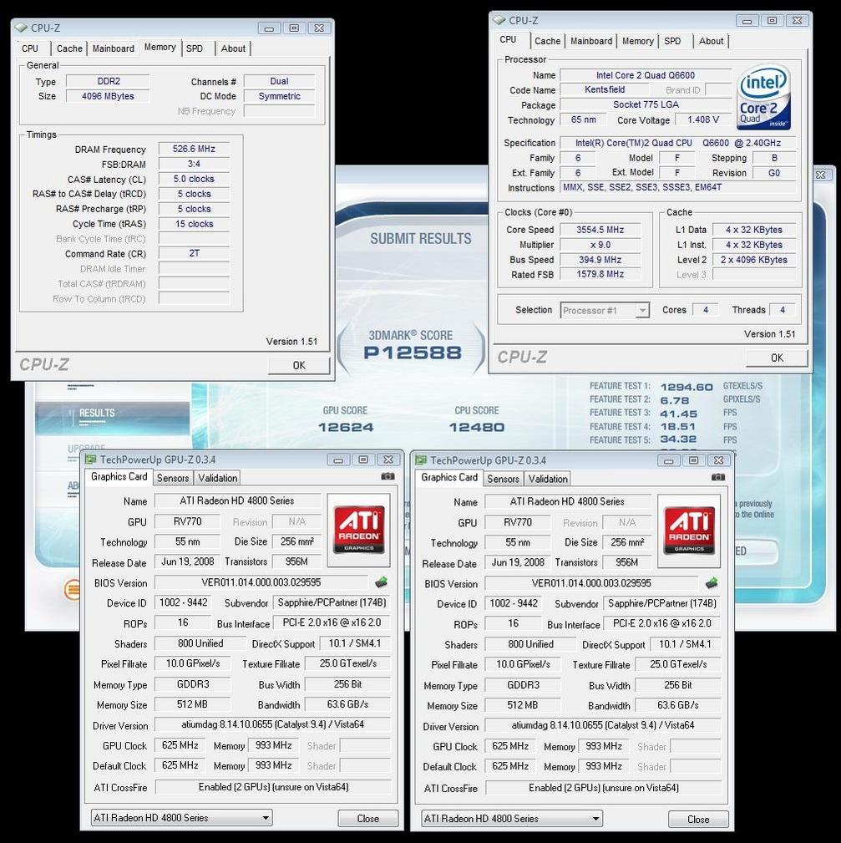Click the Close button in the left GPU-Z window
This screenshot has width=841, height=843.
tap(368, 818)
